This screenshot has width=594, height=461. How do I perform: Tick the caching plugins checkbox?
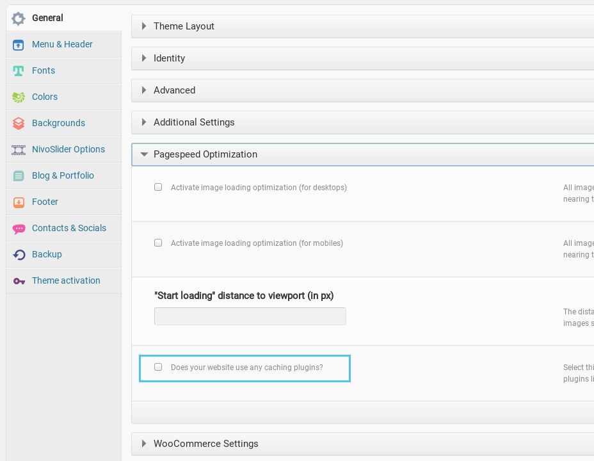click(x=158, y=368)
